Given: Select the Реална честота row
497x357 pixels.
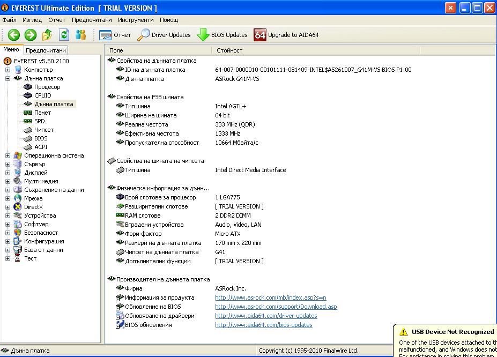Looking at the screenshot, I should pyautogui.click(x=186, y=124).
